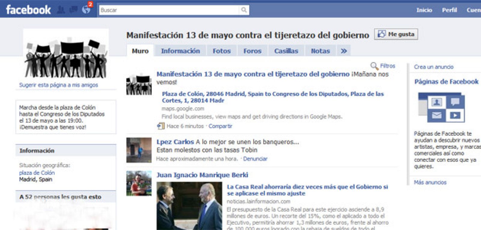Click Juan Ignacio Manrique Berki avatar
The height and width of the screenshot is (230, 481).
[x=139, y=184]
